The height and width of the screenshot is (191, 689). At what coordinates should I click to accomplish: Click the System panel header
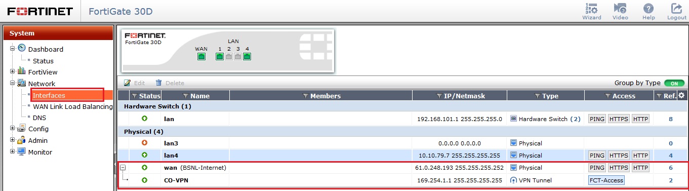pos(58,33)
